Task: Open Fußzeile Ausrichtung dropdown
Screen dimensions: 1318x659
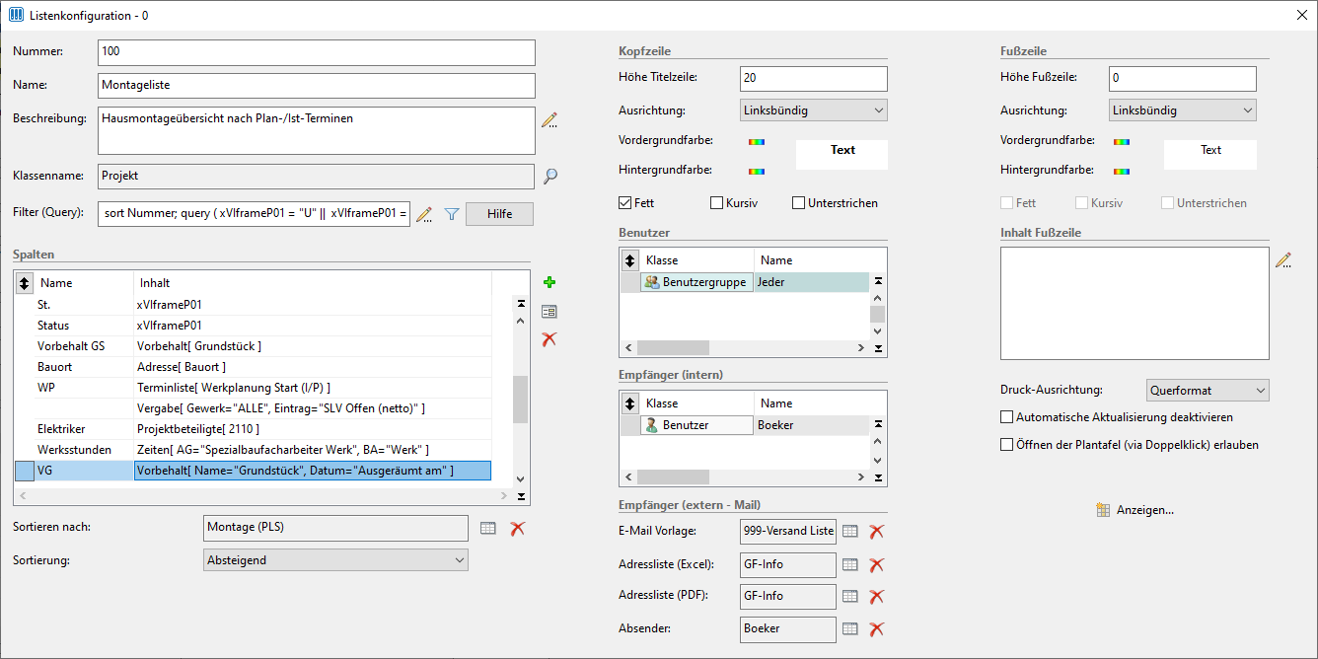Action: tap(1182, 110)
